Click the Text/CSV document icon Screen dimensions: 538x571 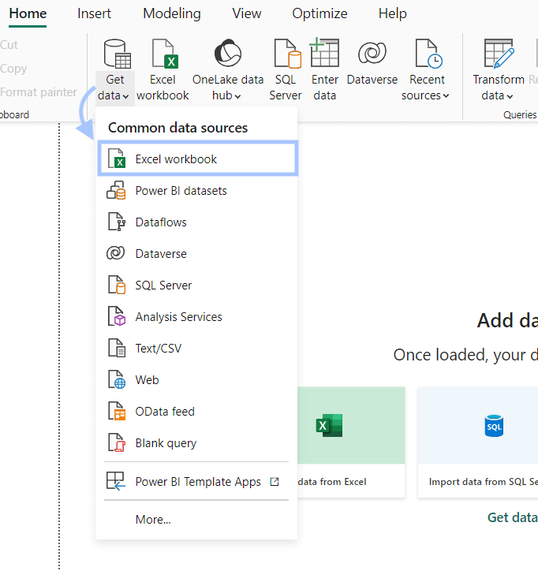(x=117, y=348)
